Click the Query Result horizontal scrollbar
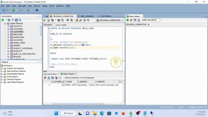 [x=78, y=103]
